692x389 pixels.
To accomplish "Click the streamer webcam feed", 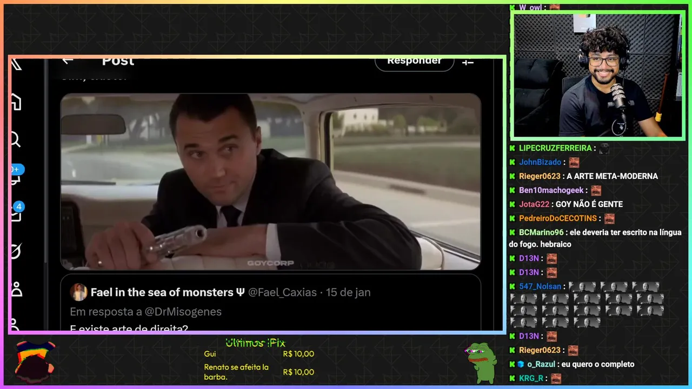I will 597,76.
